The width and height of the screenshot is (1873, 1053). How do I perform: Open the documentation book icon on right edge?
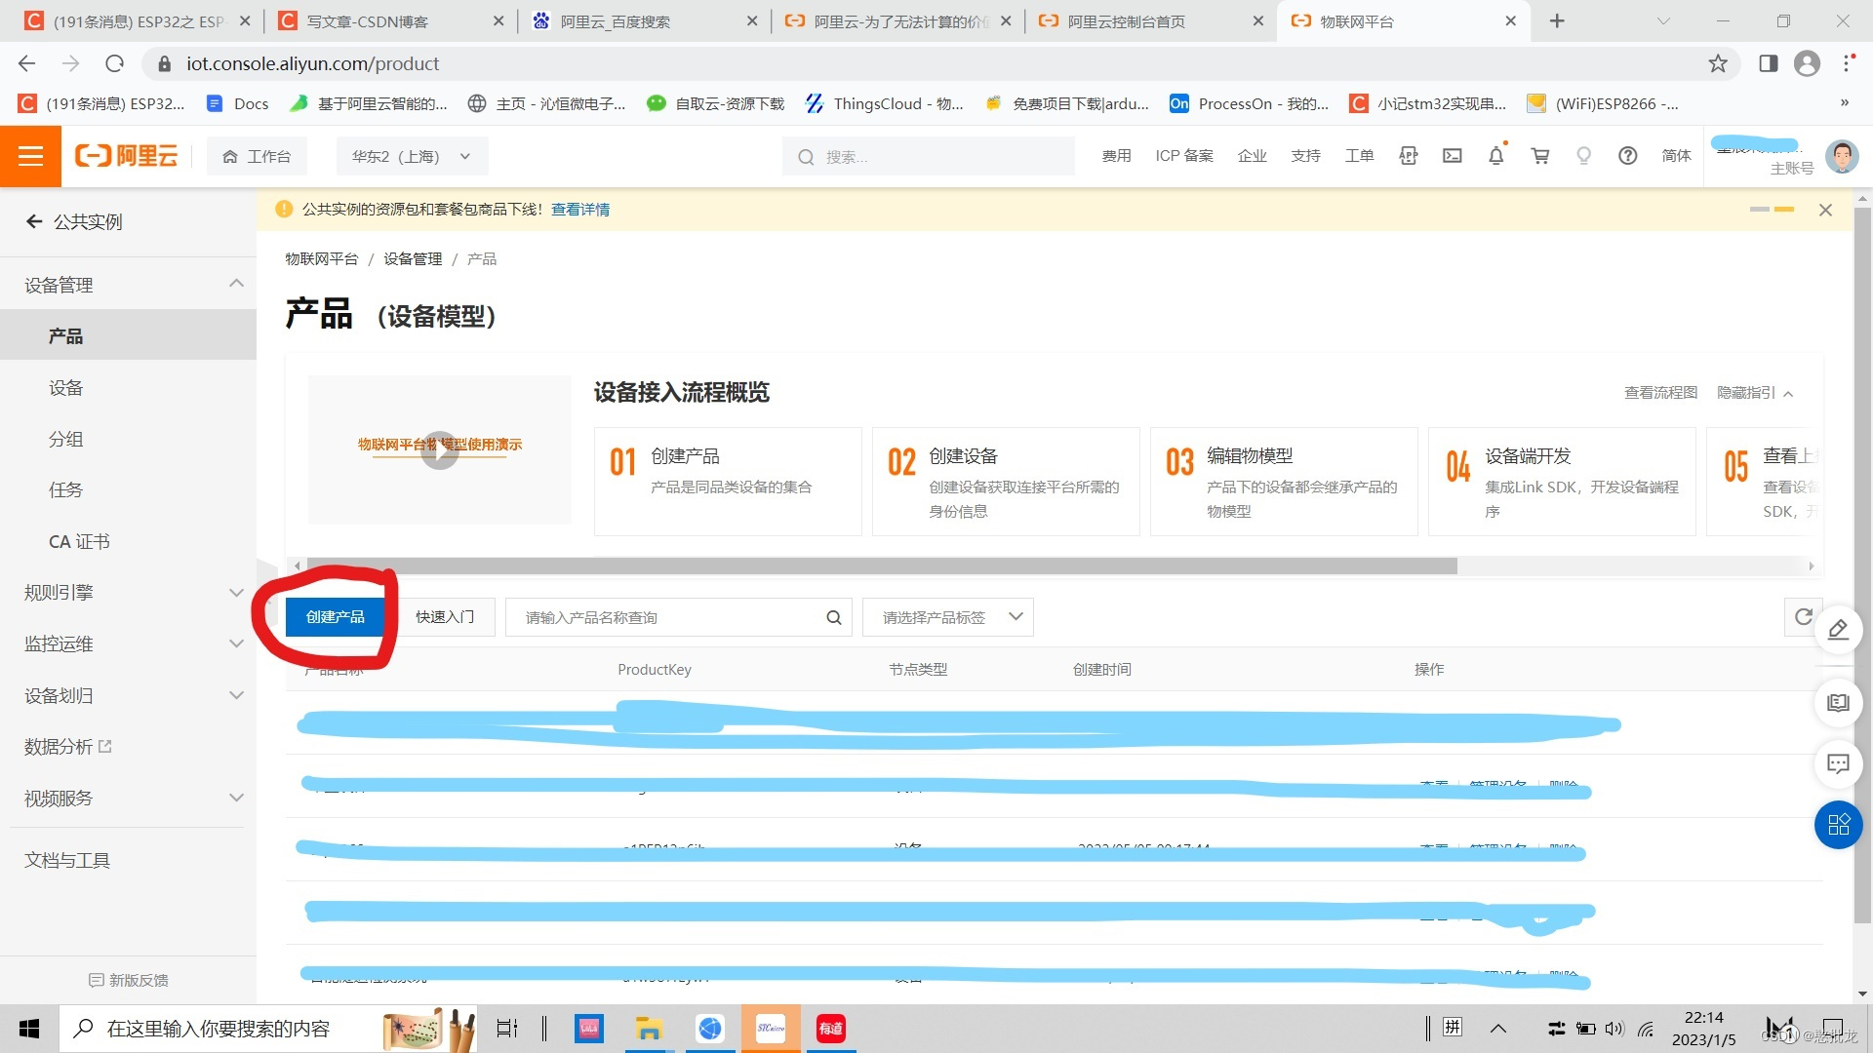tap(1838, 703)
